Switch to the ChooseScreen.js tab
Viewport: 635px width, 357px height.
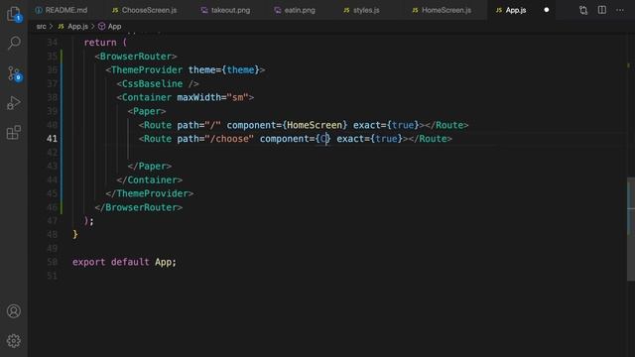tap(145, 10)
